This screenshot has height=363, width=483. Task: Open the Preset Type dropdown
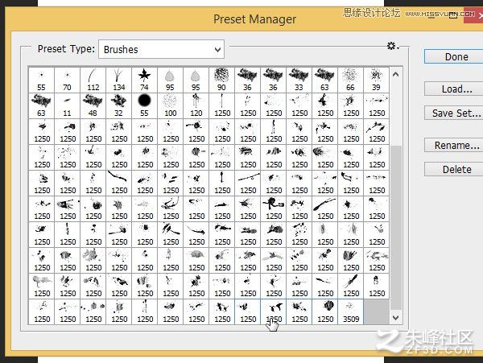pos(161,49)
